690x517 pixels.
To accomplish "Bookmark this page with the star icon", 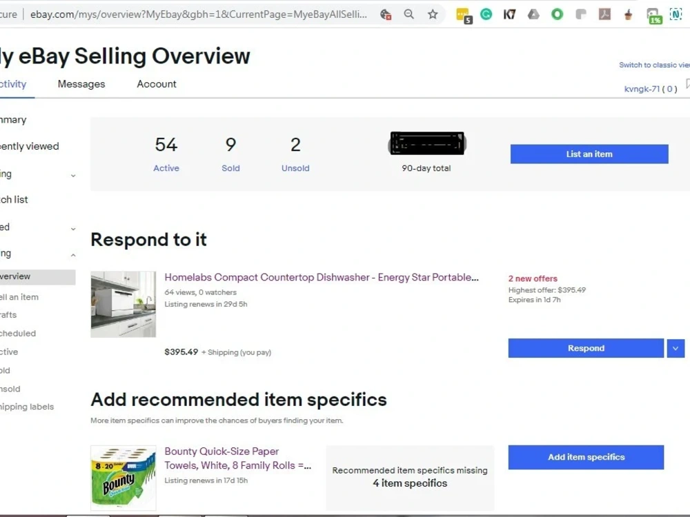I will (x=433, y=14).
